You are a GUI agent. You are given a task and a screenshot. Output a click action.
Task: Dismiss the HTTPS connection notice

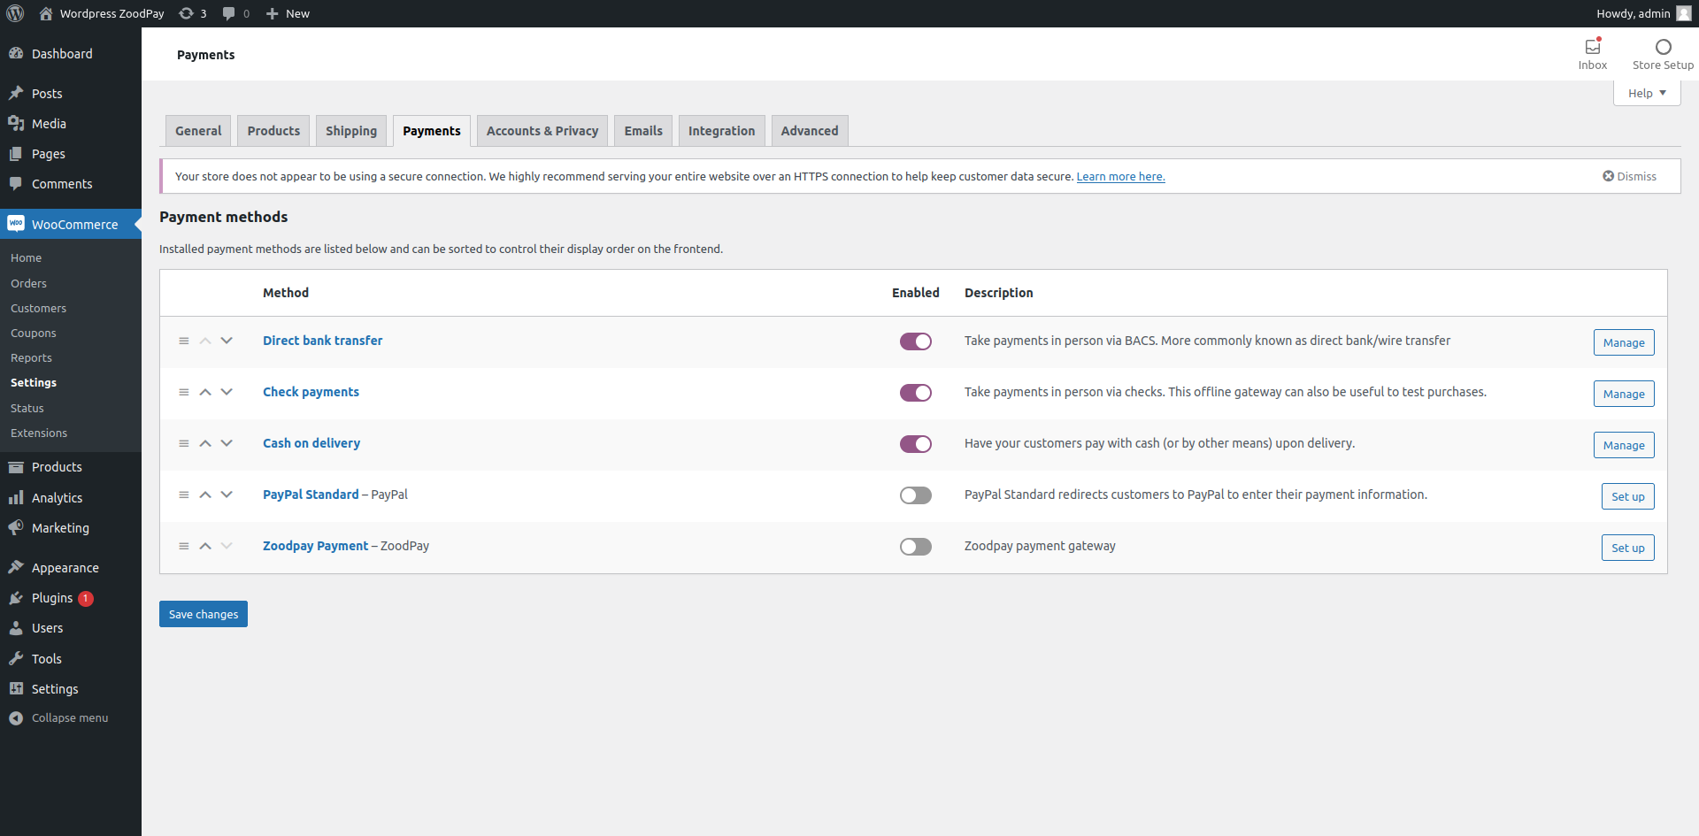click(x=1630, y=176)
